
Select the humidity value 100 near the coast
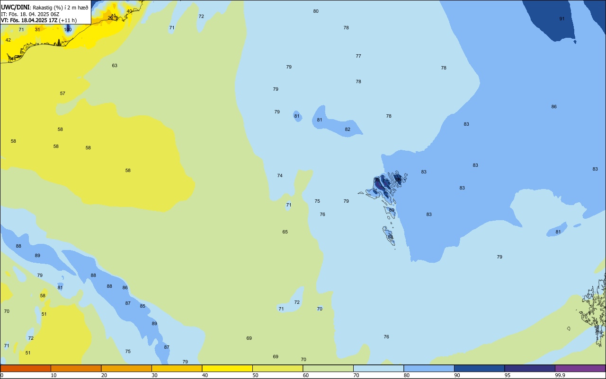point(68,29)
